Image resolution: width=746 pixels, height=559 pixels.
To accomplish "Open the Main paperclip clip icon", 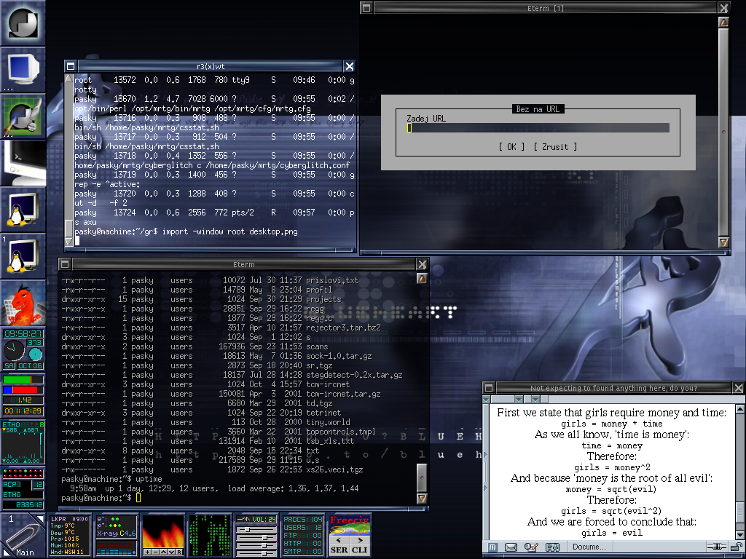I will pos(23,535).
